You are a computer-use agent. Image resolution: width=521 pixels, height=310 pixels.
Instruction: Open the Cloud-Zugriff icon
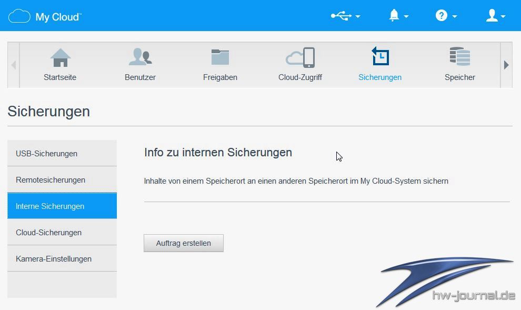(x=300, y=57)
